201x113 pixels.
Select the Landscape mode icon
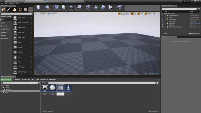coord(14,10)
